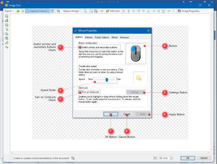Open Image Properties from the toolbar

tap(189, 11)
